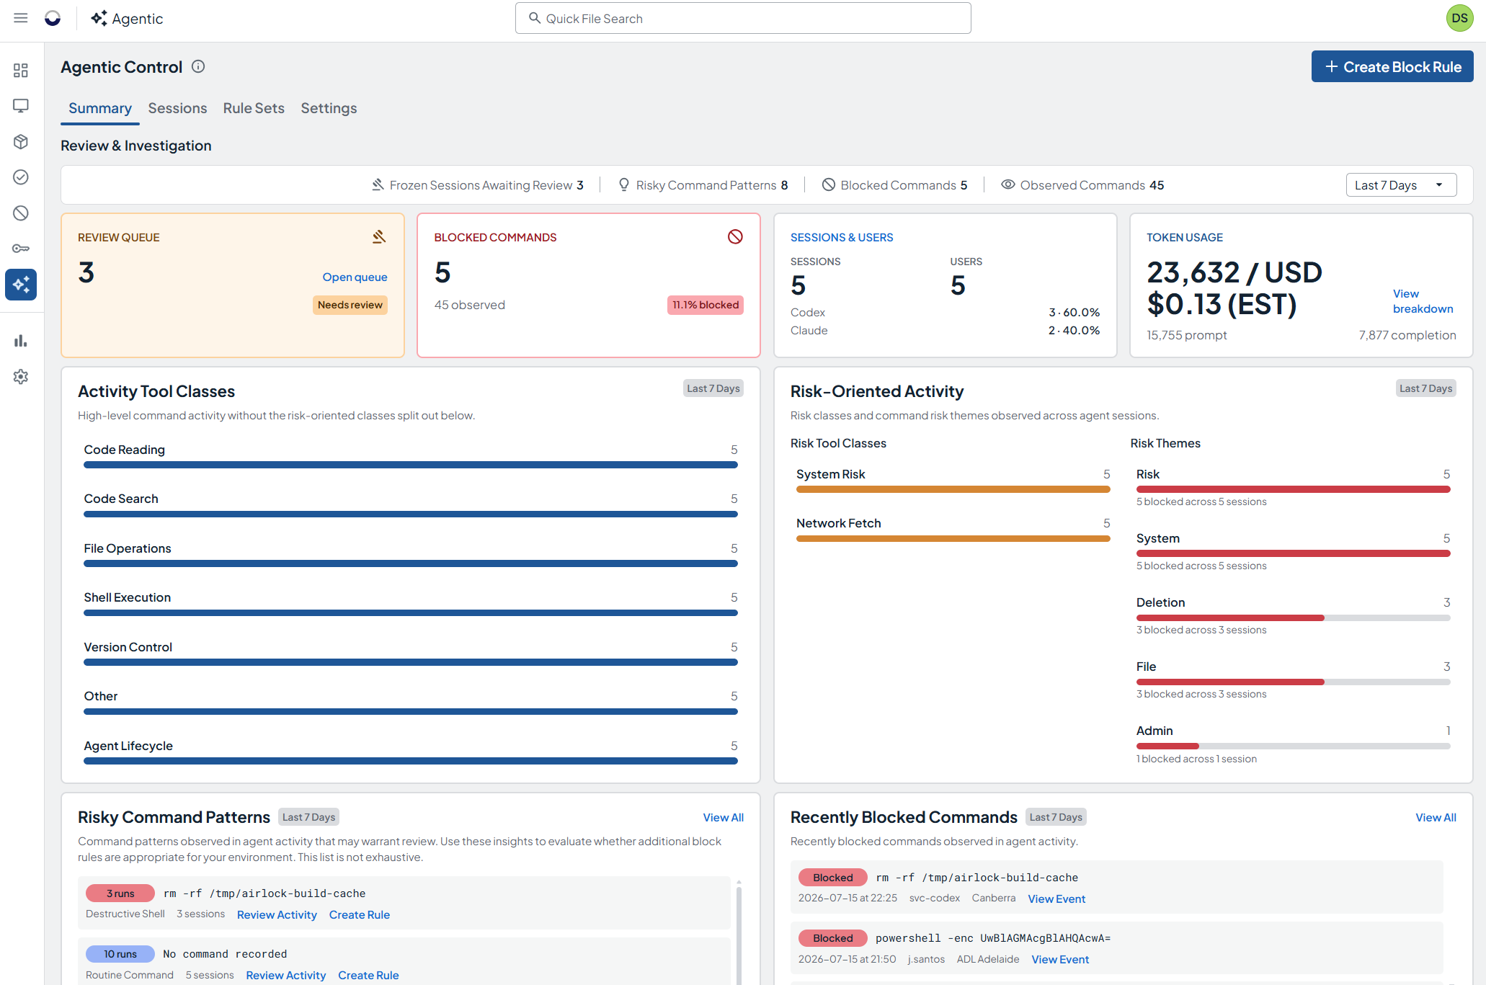This screenshot has height=985, width=1486.
Task: Click the Deletion risk theme bar
Action: pos(1293,618)
